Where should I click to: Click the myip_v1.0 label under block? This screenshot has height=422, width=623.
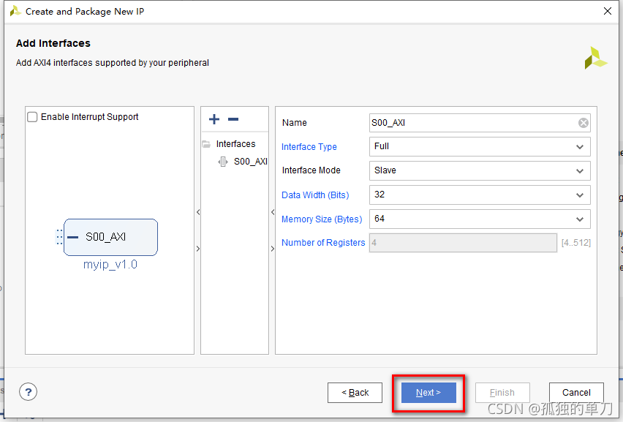[x=110, y=264]
